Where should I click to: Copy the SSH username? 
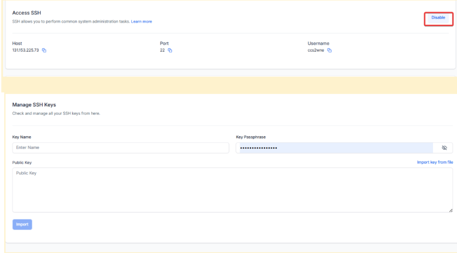coord(330,51)
